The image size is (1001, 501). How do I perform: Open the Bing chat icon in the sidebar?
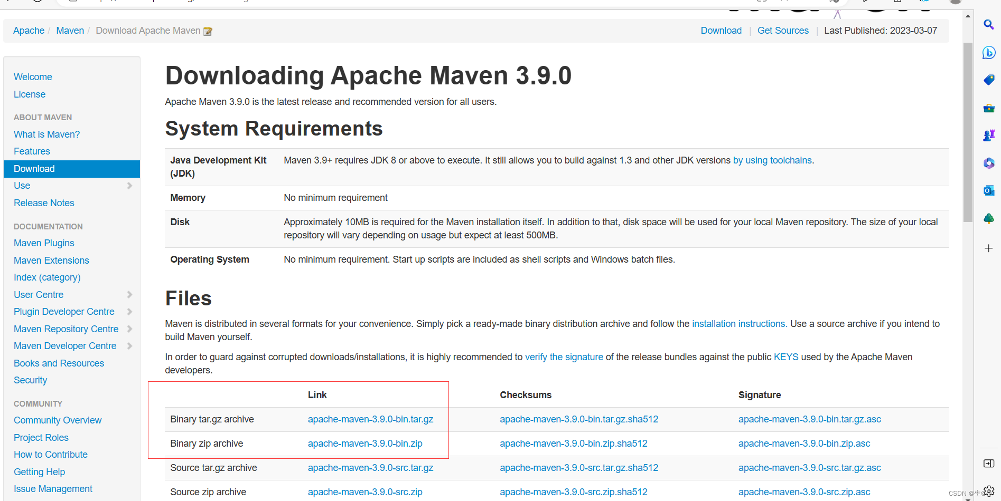(x=989, y=52)
